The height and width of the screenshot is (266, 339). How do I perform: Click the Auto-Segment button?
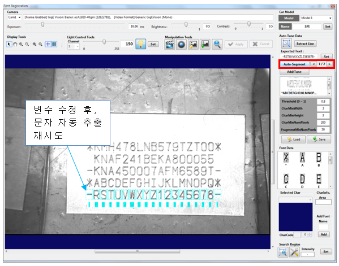click(294, 64)
